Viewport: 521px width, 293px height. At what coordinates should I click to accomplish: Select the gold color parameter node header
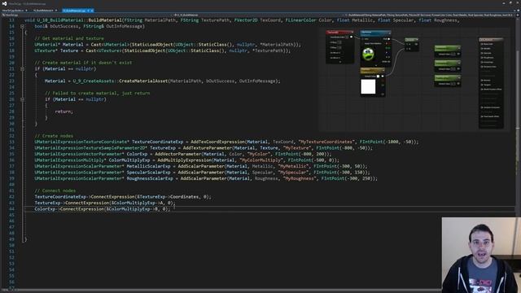[x=373, y=71]
